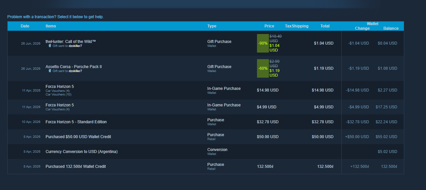Screen dimensions: 426x190
Task: Click the +$50.00 USD wallet change value
Action: pyautogui.click(x=357, y=137)
